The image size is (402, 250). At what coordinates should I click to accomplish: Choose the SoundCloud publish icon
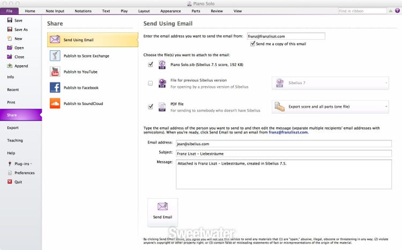point(55,104)
